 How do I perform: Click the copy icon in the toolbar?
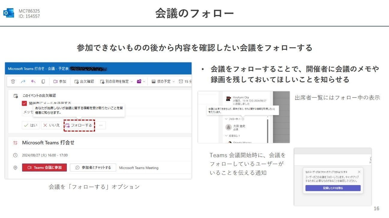tap(43, 81)
